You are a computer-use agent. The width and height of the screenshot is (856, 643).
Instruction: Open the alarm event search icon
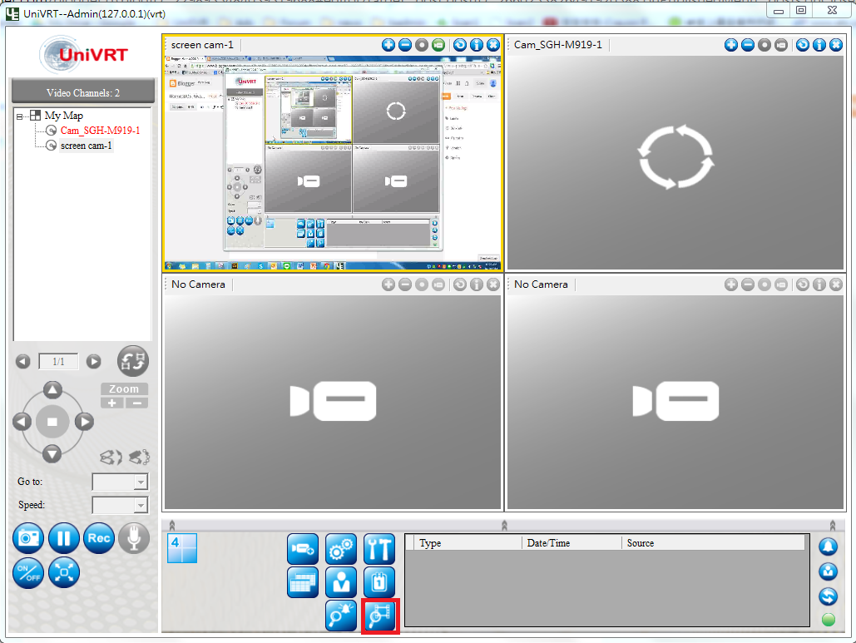[341, 616]
